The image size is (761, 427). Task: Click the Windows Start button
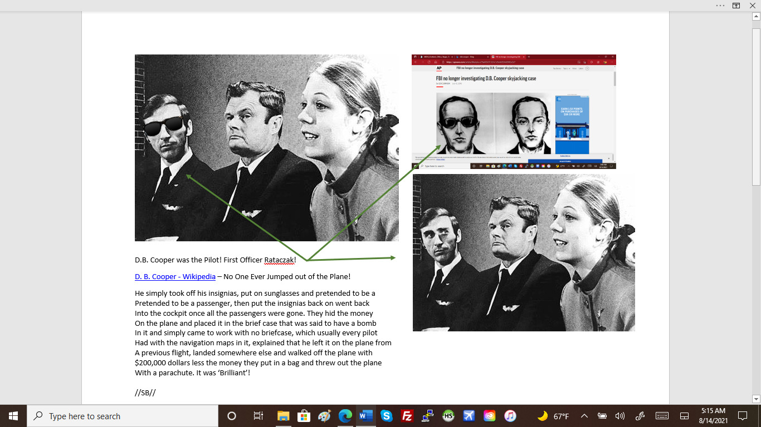pos(13,416)
